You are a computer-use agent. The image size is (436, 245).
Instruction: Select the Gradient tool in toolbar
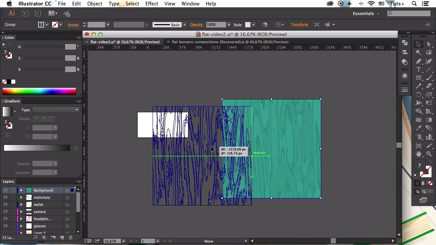pyautogui.click(x=429, y=120)
